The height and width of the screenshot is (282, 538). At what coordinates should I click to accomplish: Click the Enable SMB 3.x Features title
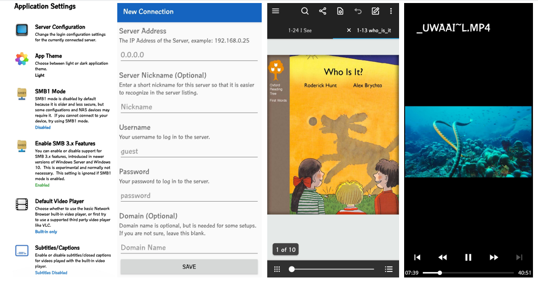[65, 143]
